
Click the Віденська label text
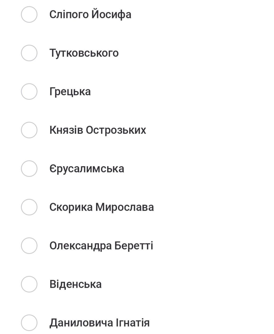tap(75, 284)
